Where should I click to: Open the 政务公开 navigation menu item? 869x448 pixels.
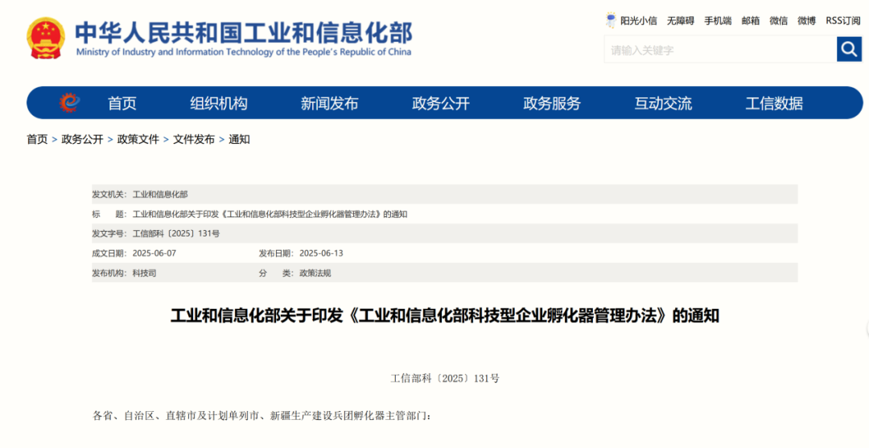click(x=441, y=103)
